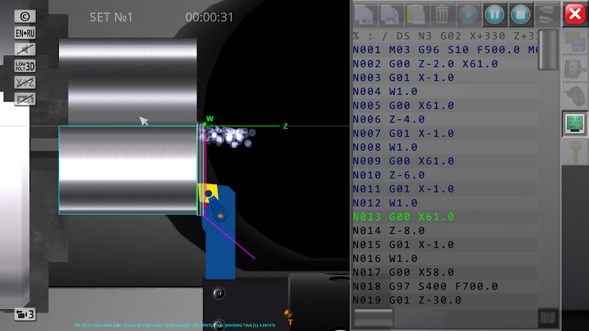Screen dimensions: 589x331
Task: Open the tool turret icon
Action: (x=575, y=96)
